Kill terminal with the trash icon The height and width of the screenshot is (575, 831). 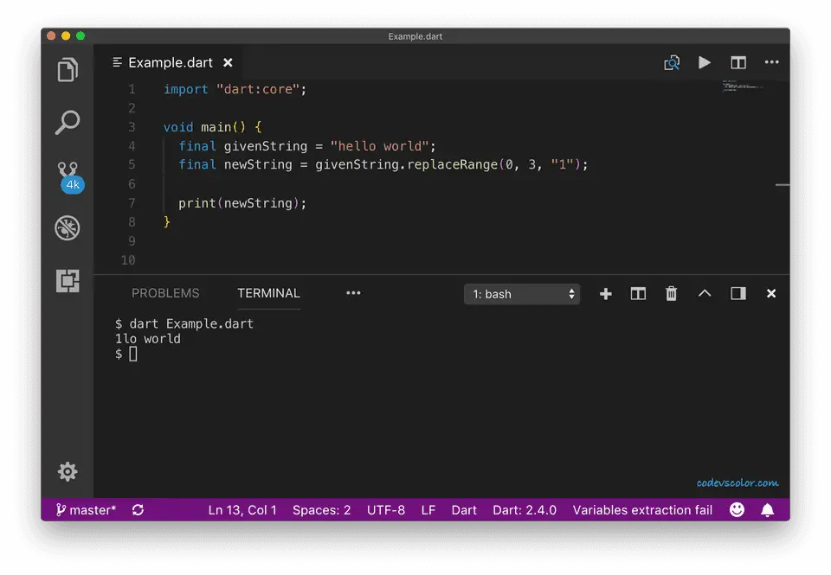pos(671,294)
